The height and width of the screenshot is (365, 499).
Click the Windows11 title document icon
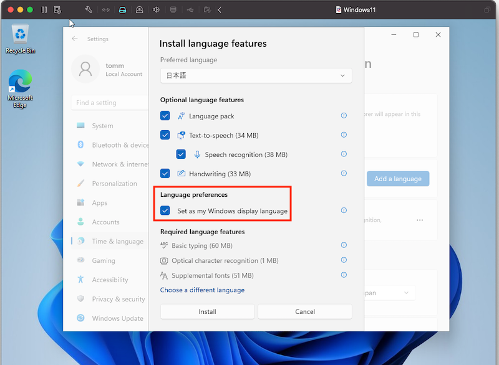338,10
